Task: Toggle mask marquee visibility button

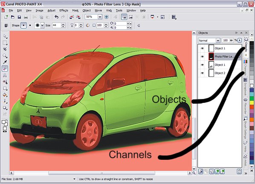Action: pyautogui.click(x=130, y=17)
